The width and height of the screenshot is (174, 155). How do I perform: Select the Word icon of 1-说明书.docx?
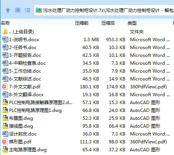5,39
